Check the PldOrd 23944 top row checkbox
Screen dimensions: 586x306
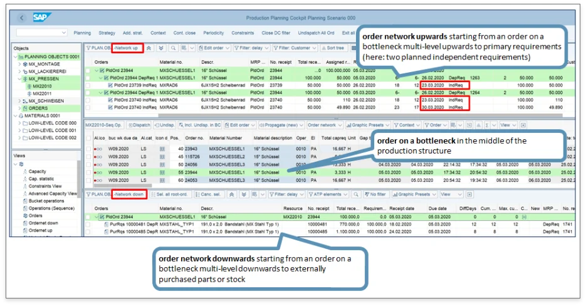tap(88, 70)
